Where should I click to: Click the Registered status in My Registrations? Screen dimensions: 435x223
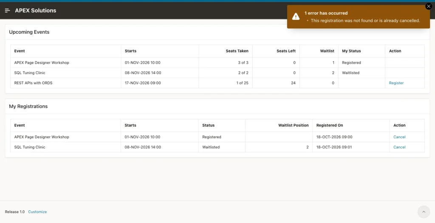pyautogui.click(x=212, y=137)
